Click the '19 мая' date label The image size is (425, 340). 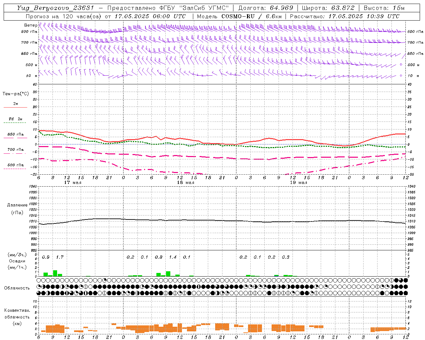[x=298, y=183]
